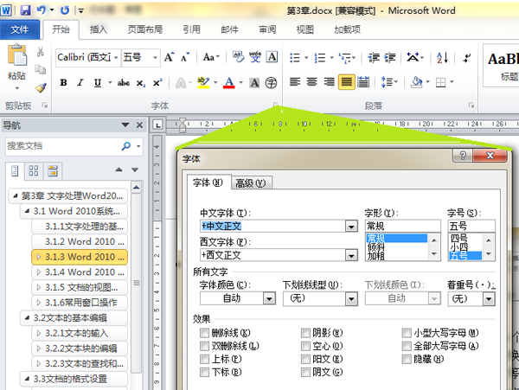Click the Cut scissors icon
The image size is (519, 390).
[x=41, y=51]
